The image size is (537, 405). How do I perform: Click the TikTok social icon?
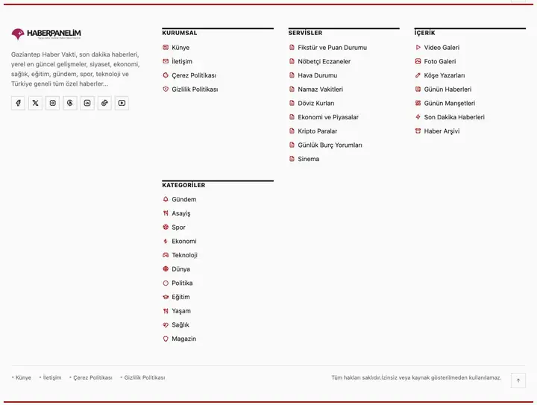(x=104, y=103)
